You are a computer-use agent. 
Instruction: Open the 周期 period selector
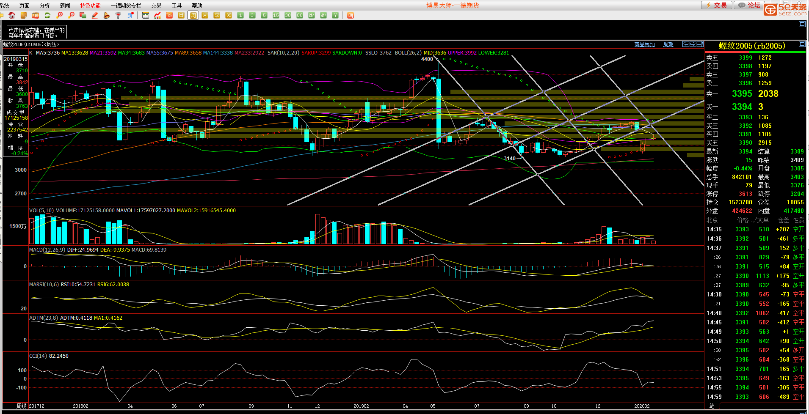(x=668, y=44)
